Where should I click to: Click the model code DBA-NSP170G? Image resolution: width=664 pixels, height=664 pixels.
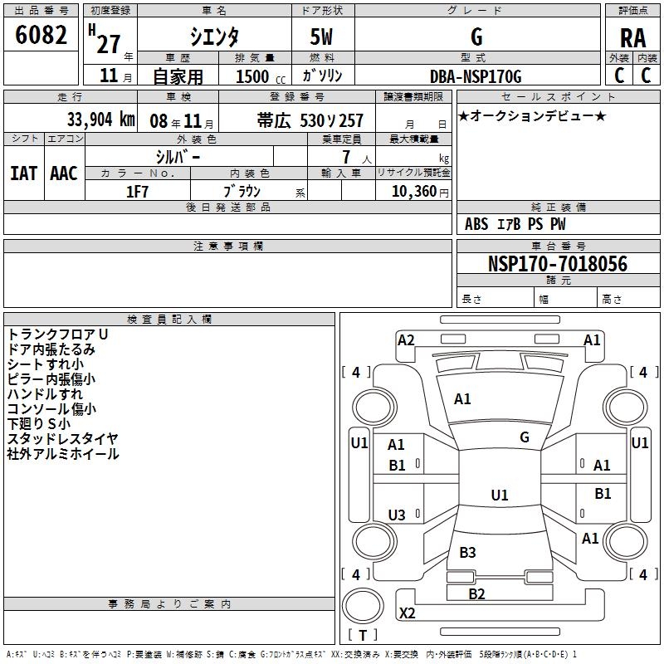pyautogui.click(x=476, y=76)
